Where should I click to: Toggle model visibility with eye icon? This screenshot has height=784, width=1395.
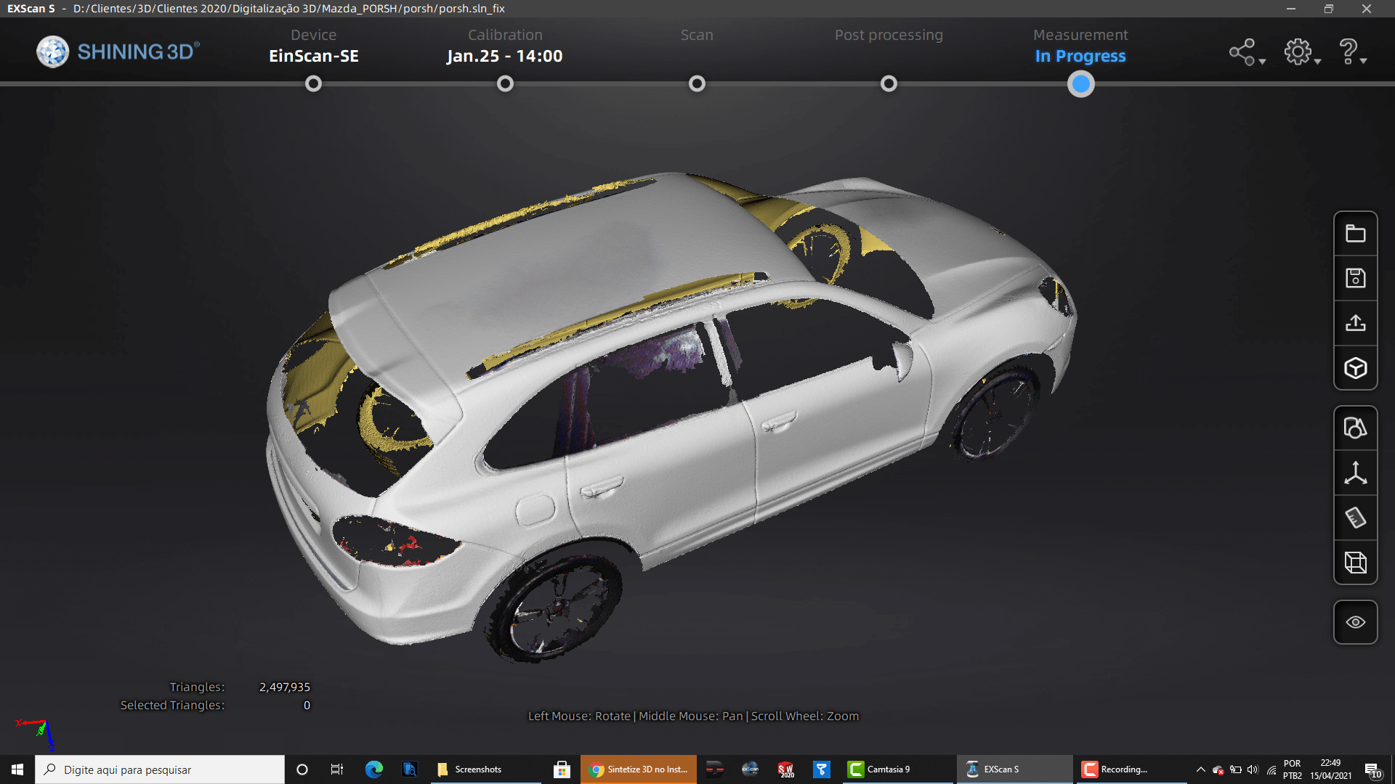(x=1355, y=622)
